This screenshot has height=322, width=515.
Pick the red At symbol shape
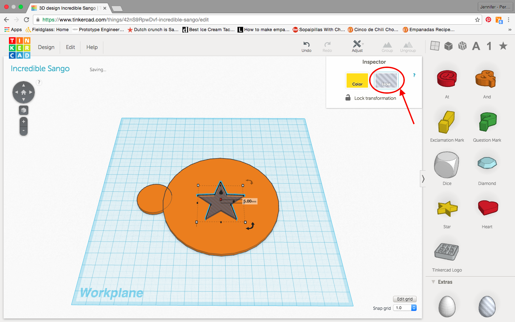tap(447, 79)
